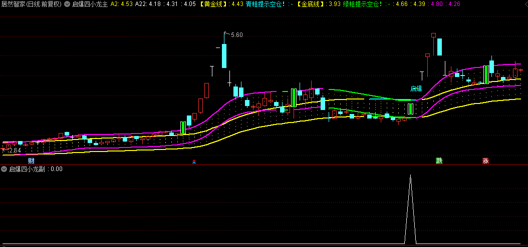
Task: Click the 【金底线】 label
Action: pos(310,4)
